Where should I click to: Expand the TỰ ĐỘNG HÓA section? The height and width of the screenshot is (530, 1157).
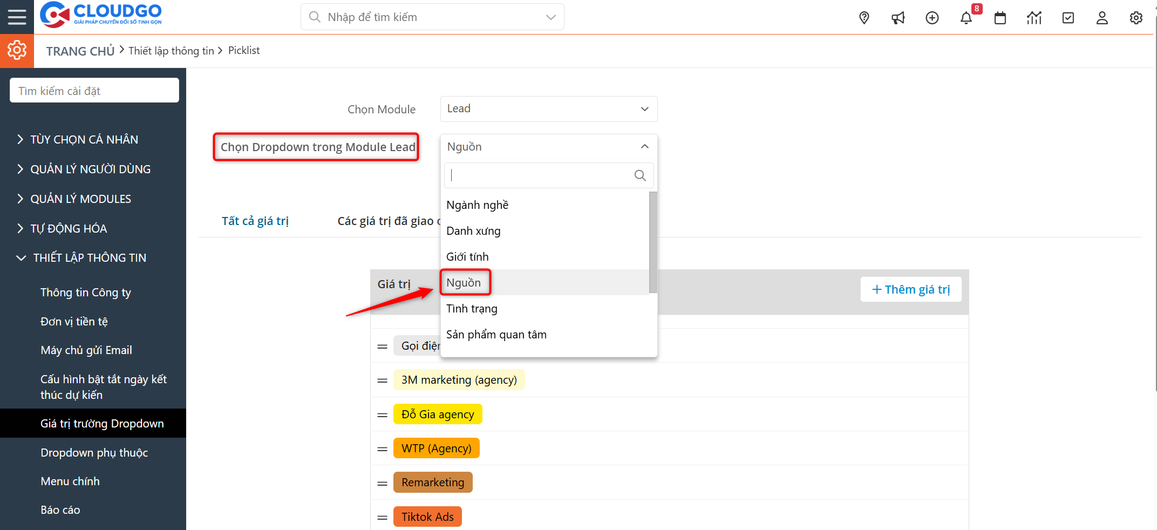point(69,228)
